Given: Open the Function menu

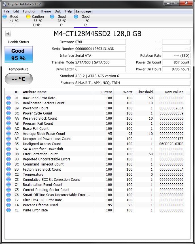Looking at the screenshot, I should 29,11.
